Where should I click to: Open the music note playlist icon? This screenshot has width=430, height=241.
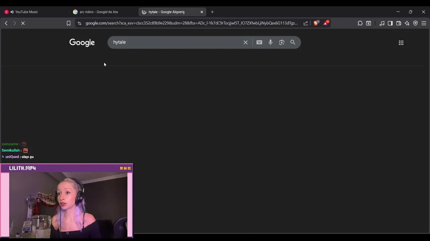point(382,23)
